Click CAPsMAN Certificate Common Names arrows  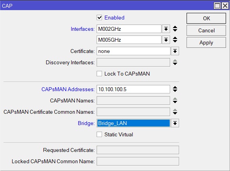click(175, 112)
